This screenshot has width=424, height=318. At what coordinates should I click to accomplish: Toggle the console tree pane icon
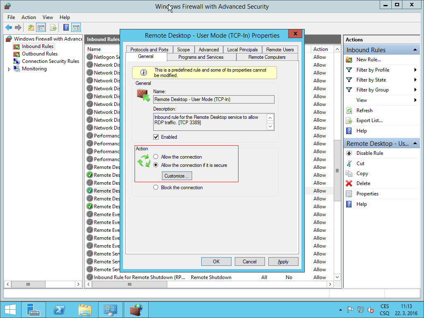[41, 27]
